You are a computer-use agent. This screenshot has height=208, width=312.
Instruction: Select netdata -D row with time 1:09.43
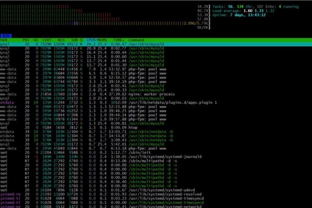click(x=156, y=140)
